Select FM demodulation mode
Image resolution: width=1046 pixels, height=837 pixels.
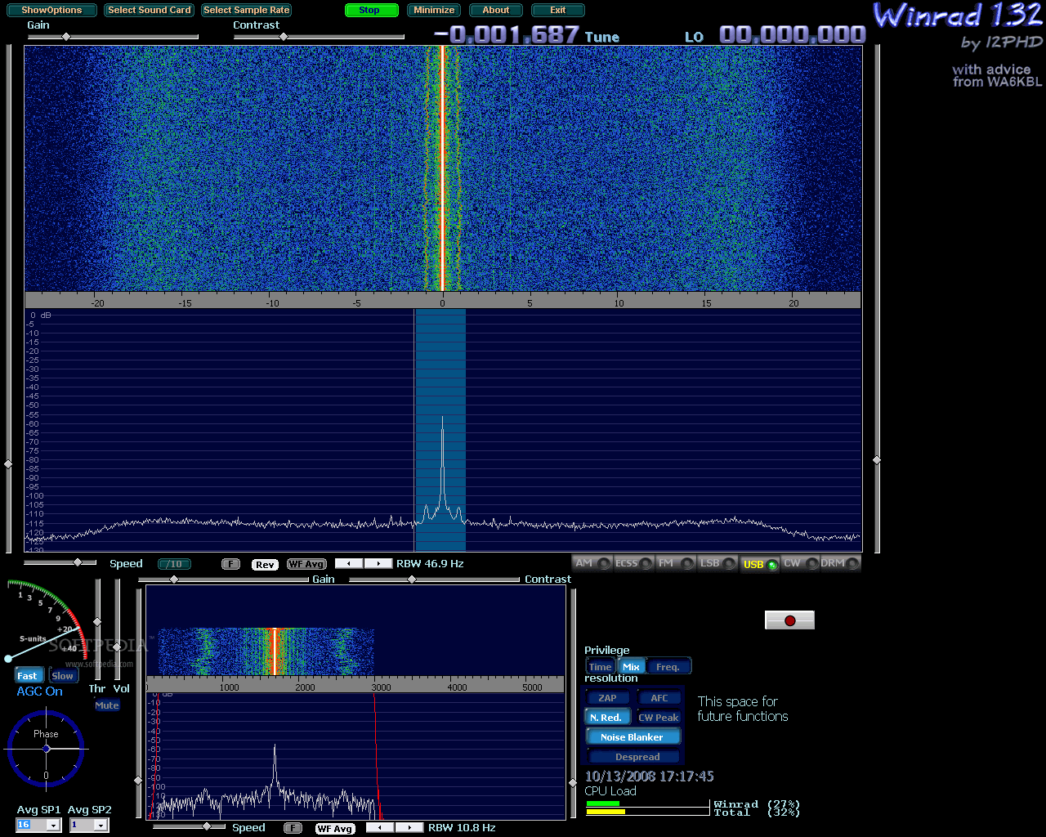click(676, 563)
